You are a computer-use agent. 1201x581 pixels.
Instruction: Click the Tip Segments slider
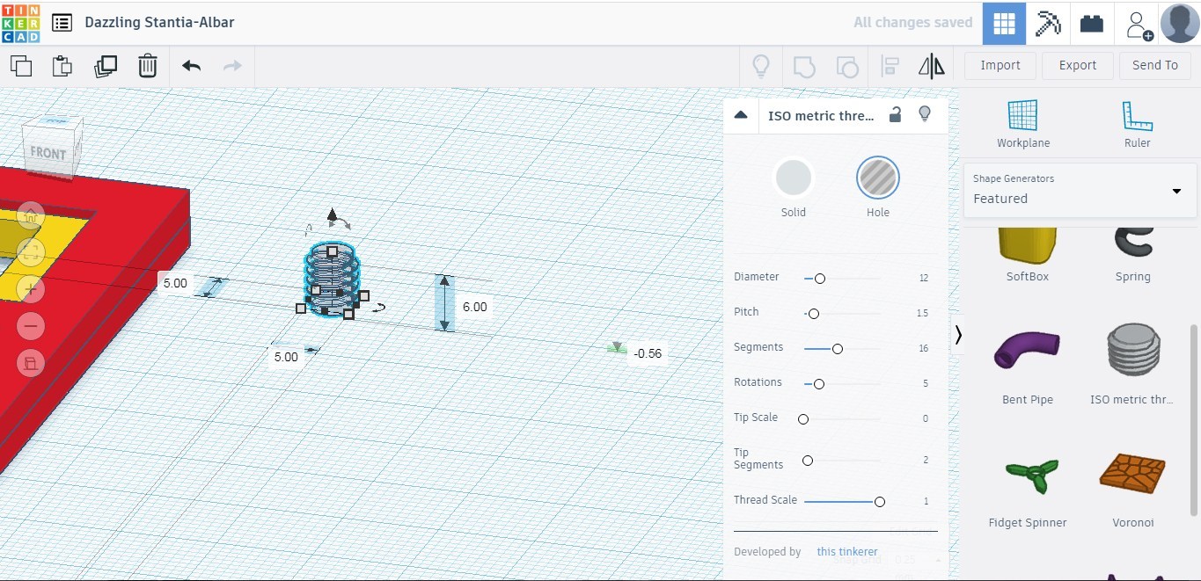point(842,461)
